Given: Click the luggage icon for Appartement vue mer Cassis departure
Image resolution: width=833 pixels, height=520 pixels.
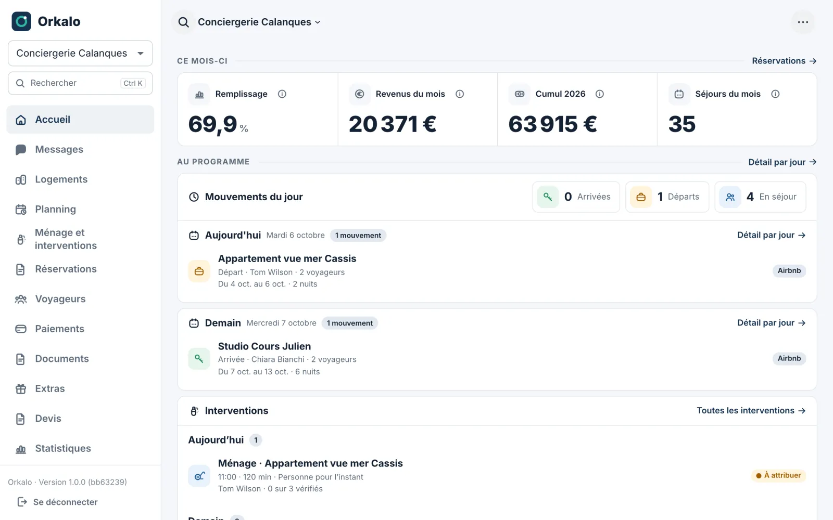Looking at the screenshot, I should (199, 271).
